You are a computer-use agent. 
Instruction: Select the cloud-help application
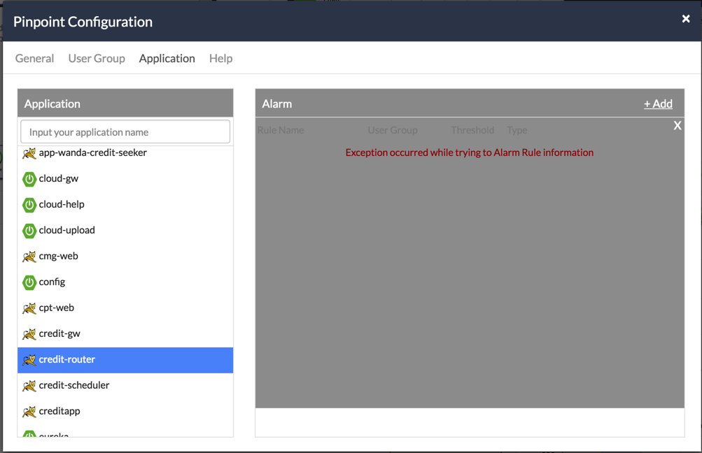[x=125, y=205]
